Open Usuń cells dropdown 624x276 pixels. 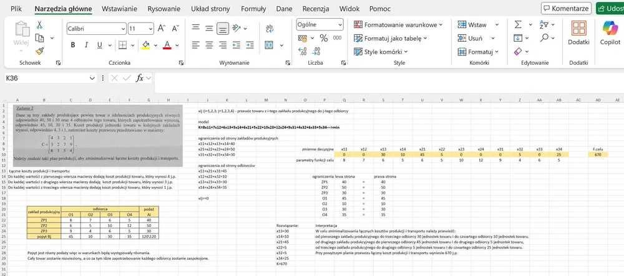tap(493, 38)
